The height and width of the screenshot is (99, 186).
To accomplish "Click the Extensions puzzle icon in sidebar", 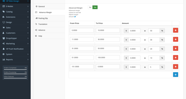I will [x=4, y=17].
